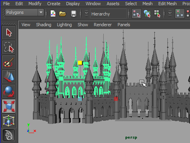
Task: Click the persp camera label
Action: point(131,138)
